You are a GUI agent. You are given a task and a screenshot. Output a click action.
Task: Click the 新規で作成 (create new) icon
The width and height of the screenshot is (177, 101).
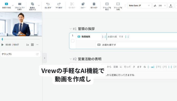(6, 4)
